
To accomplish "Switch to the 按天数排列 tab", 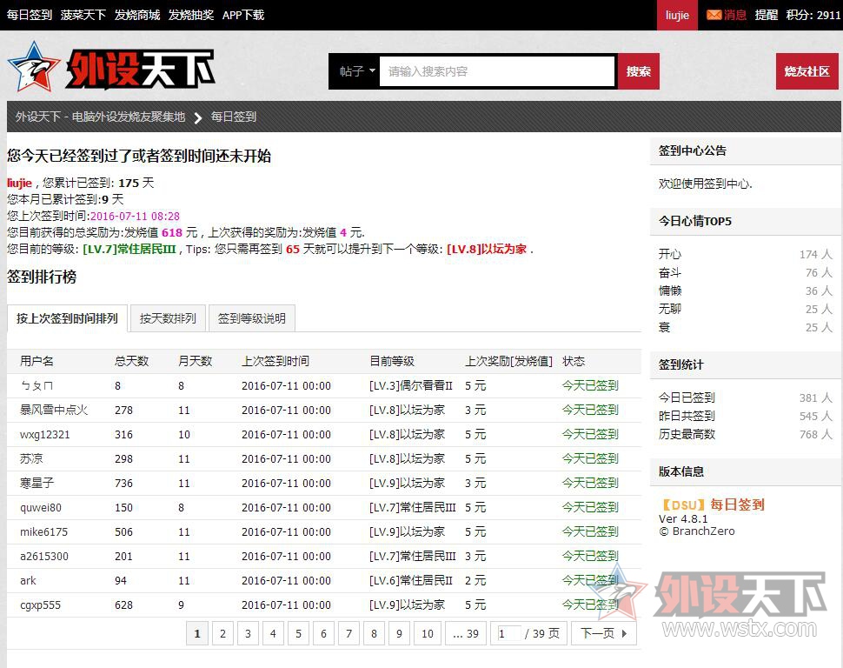I will (167, 317).
